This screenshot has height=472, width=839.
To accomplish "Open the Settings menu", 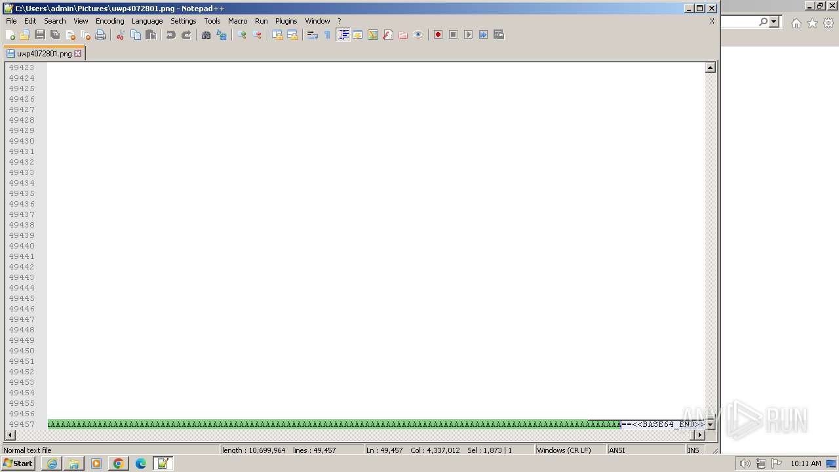I will (184, 21).
